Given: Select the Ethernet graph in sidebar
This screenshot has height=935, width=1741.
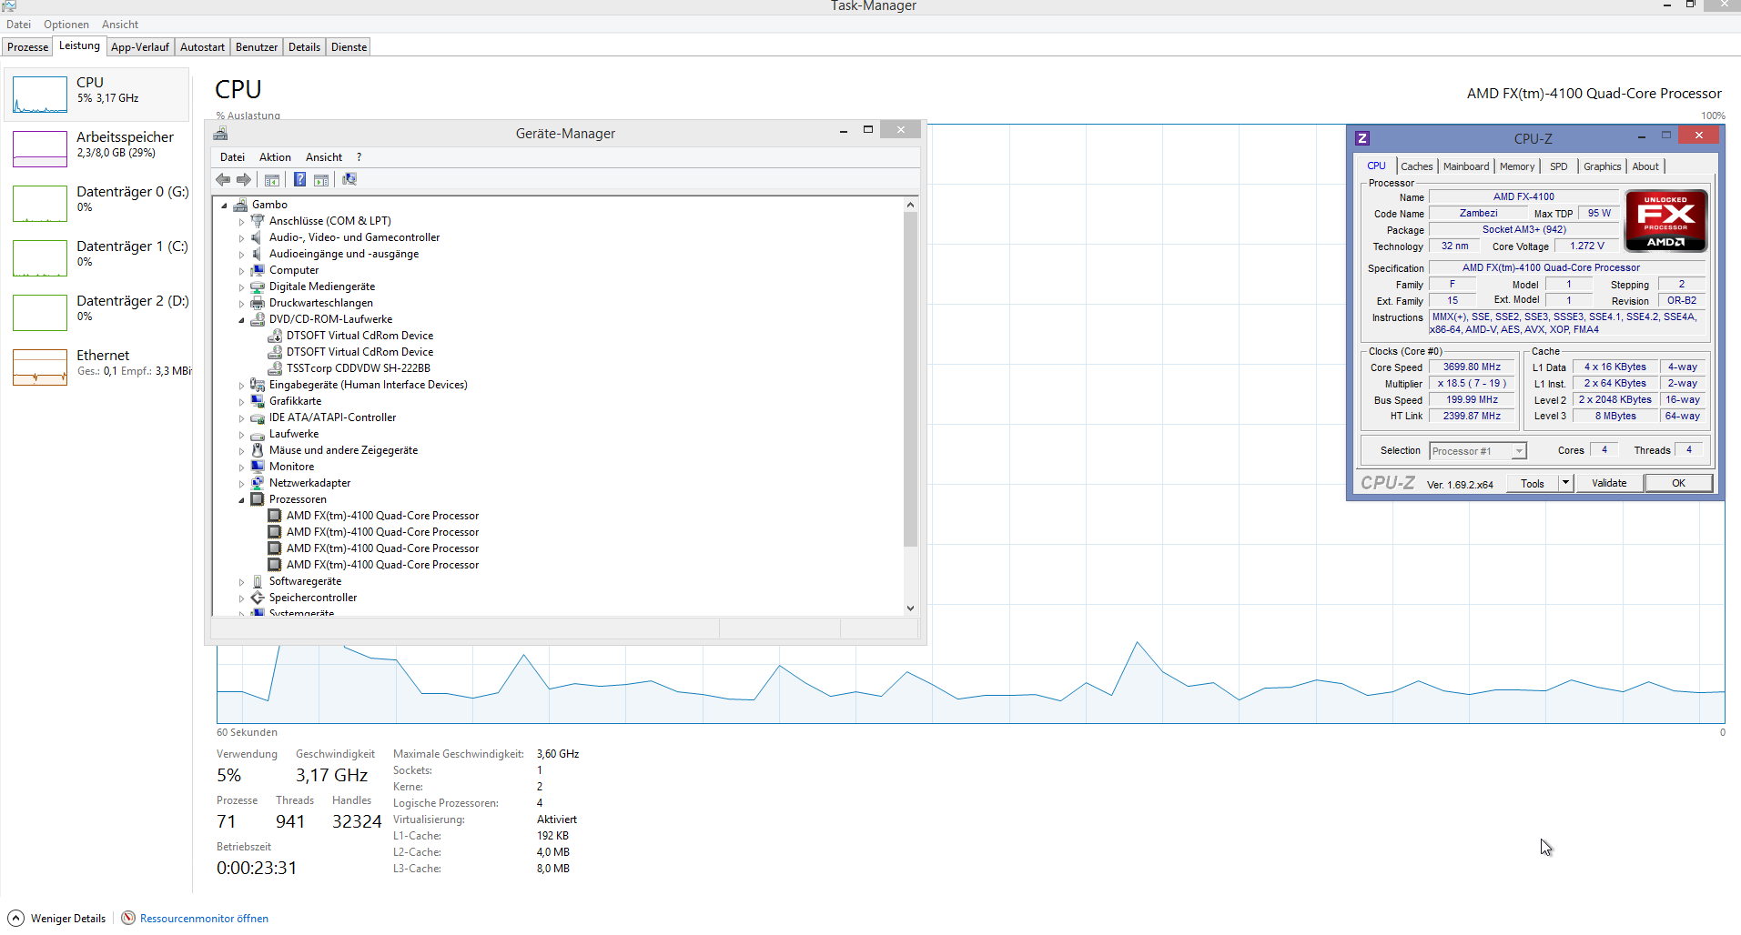Looking at the screenshot, I should tap(40, 367).
